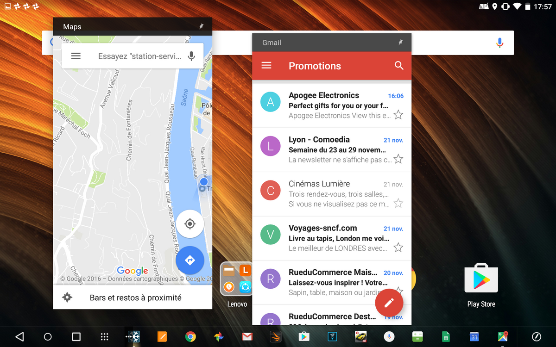Screen dimensions: 556x347
Task: Select the Voyages-sncf.com avatar
Action: [271, 235]
